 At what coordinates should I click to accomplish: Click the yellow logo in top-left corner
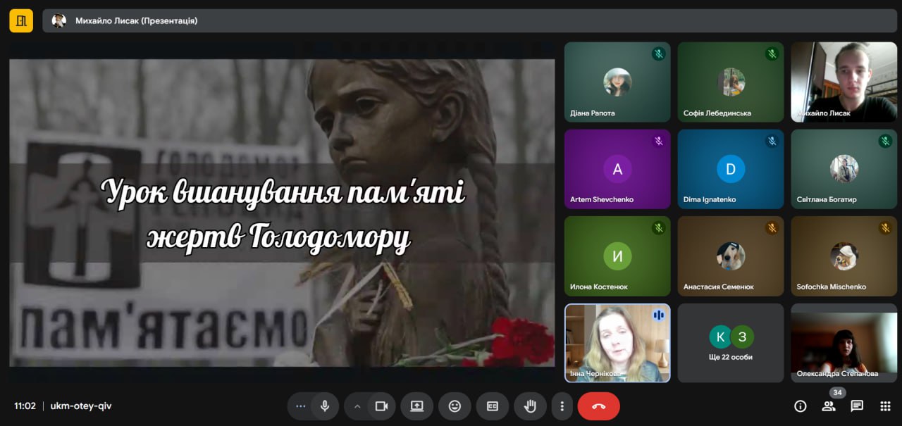[21, 20]
